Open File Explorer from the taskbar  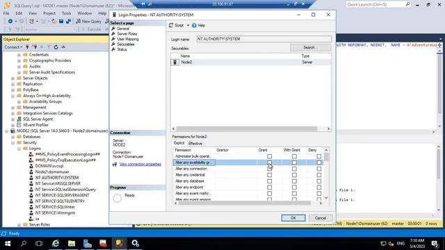pyautogui.click(x=72, y=244)
